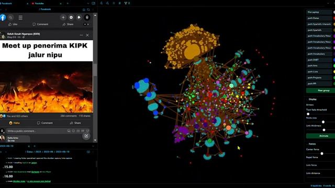
Task: Click the Facebook account avatar icon
Action: [x=87, y=17]
